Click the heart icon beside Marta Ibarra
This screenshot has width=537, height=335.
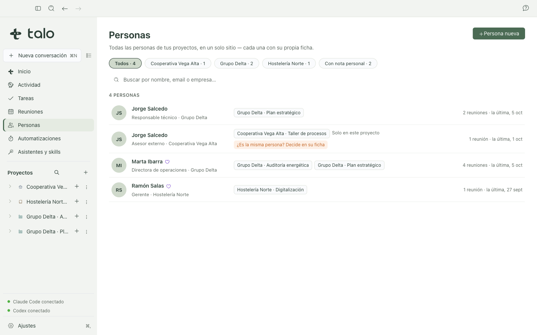(x=167, y=162)
